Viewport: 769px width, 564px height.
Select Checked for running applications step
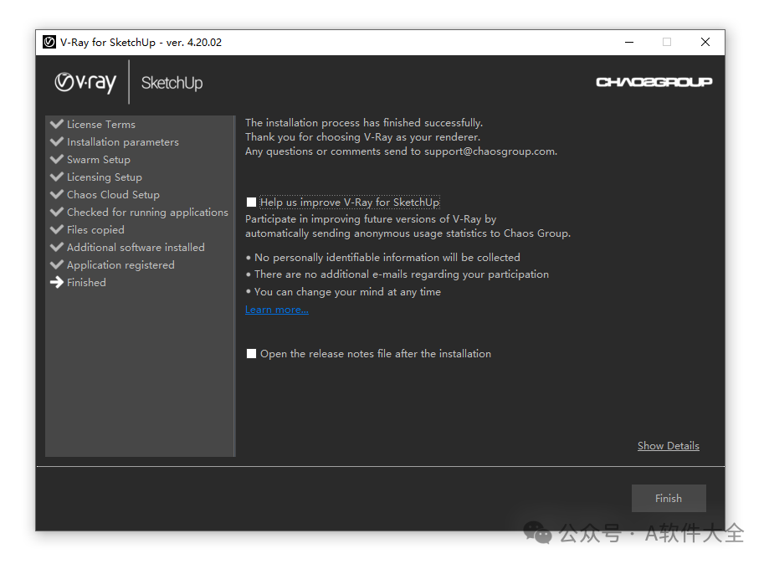[x=147, y=213]
